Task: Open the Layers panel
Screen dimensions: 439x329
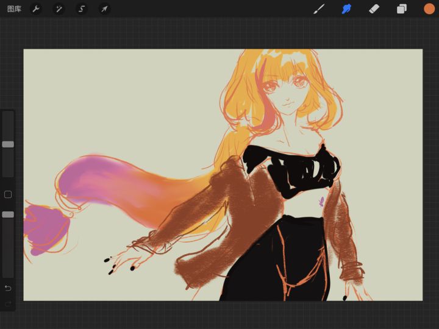Action: point(401,9)
